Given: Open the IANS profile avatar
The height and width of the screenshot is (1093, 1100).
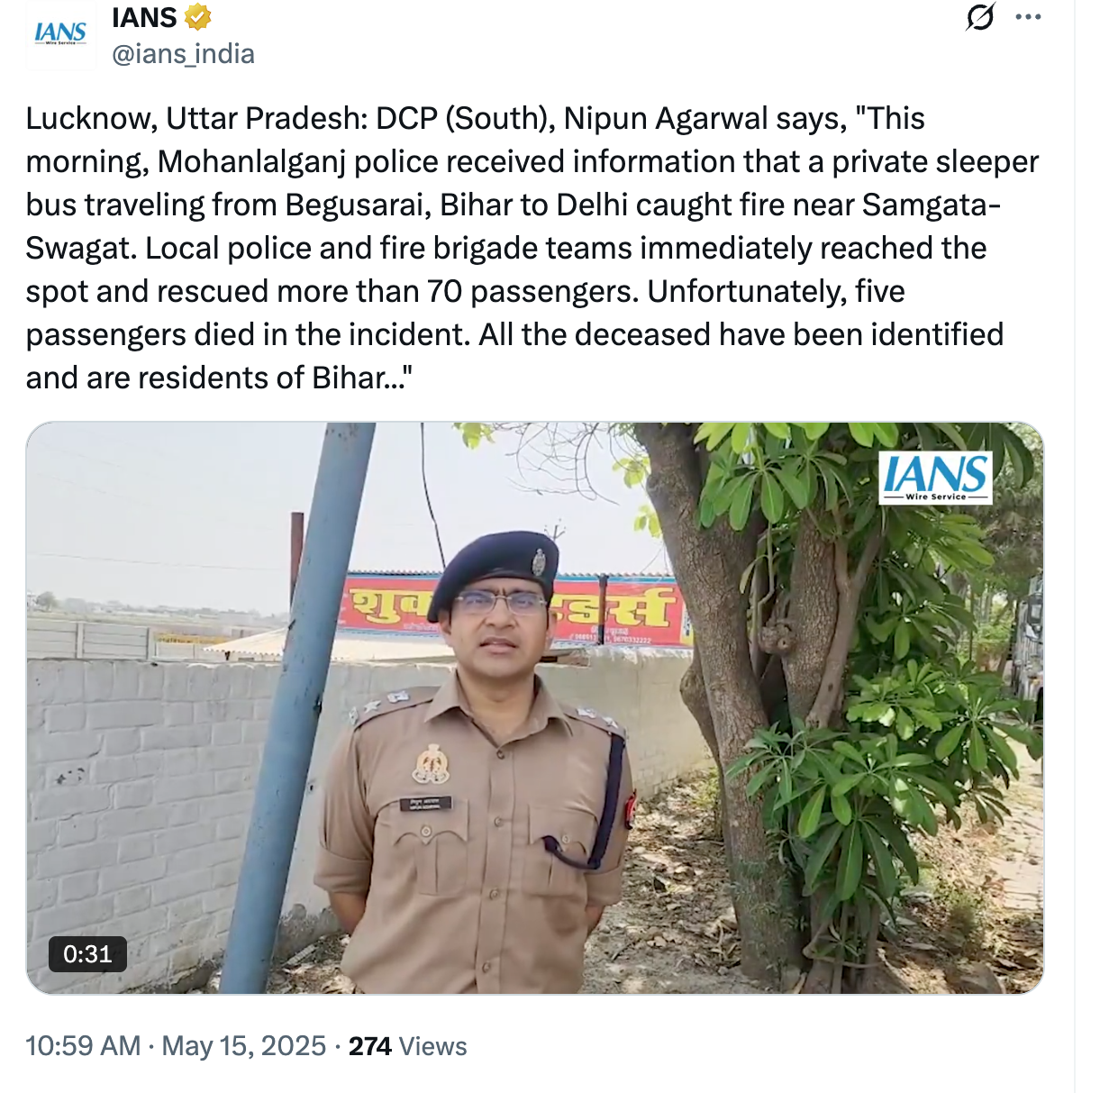Looking at the screenshot, I should click(x=60, y=34).
